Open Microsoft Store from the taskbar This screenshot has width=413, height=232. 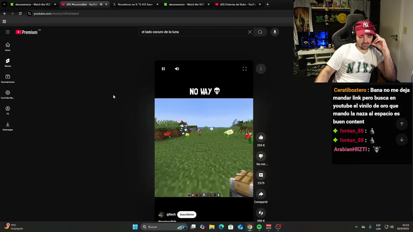pos(231,227)
